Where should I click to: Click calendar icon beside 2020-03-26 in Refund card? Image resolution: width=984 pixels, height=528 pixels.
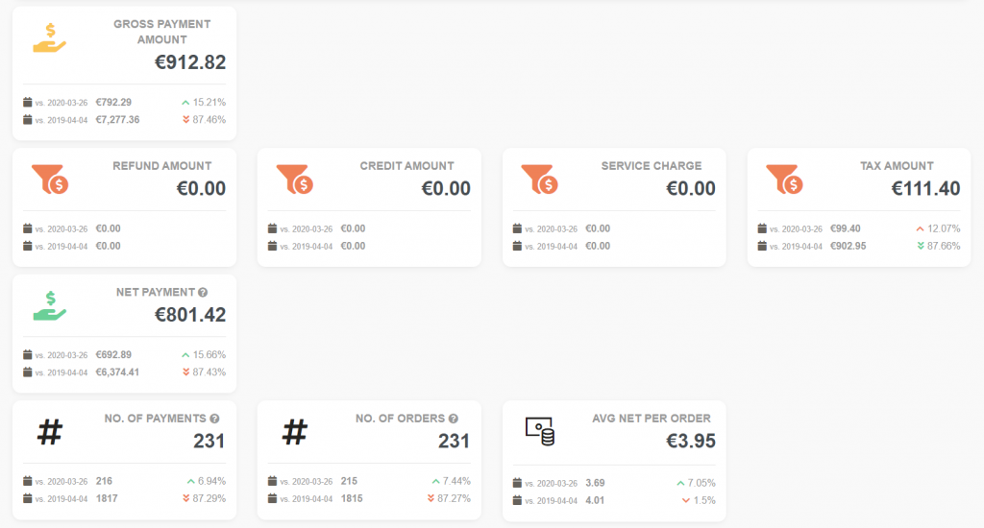coord(28,228)
